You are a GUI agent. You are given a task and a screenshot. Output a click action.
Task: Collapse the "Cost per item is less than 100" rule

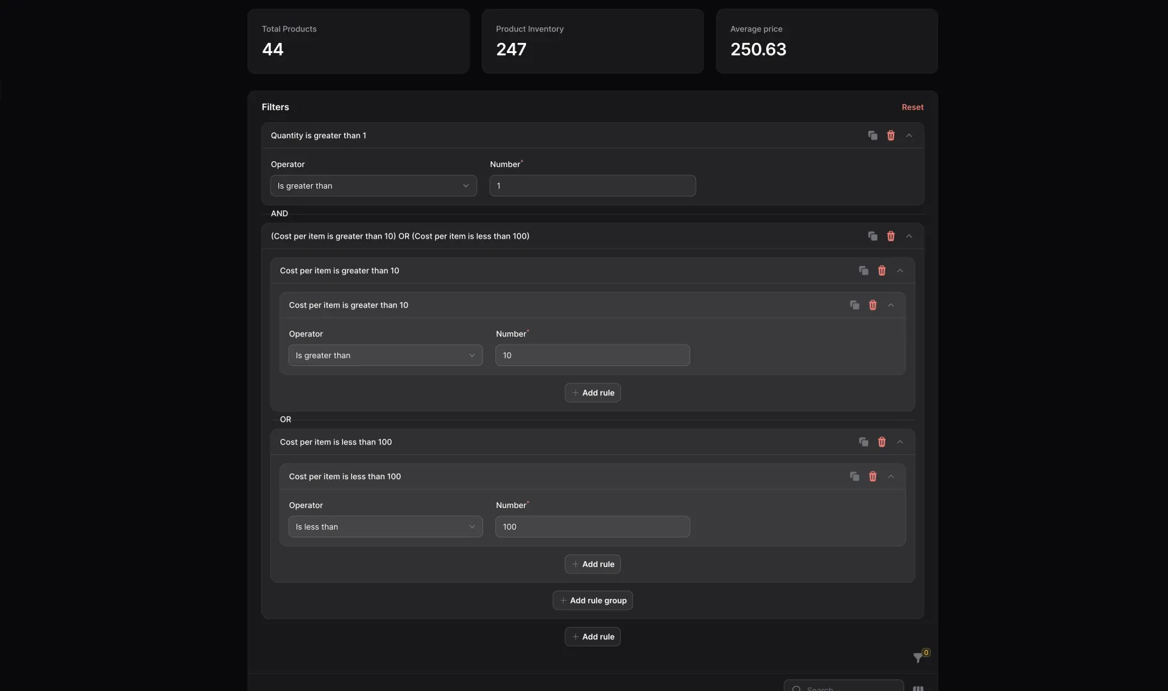coord(890,477)
